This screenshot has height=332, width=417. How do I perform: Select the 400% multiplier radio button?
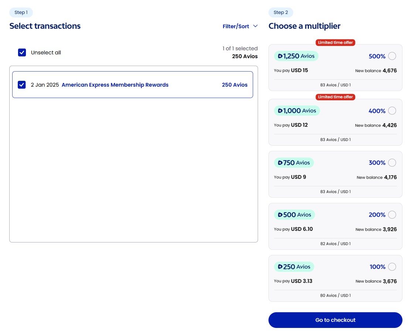click(392, 111)
